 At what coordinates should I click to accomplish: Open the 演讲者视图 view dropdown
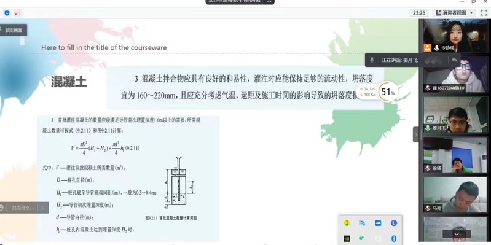click(454, 13)
